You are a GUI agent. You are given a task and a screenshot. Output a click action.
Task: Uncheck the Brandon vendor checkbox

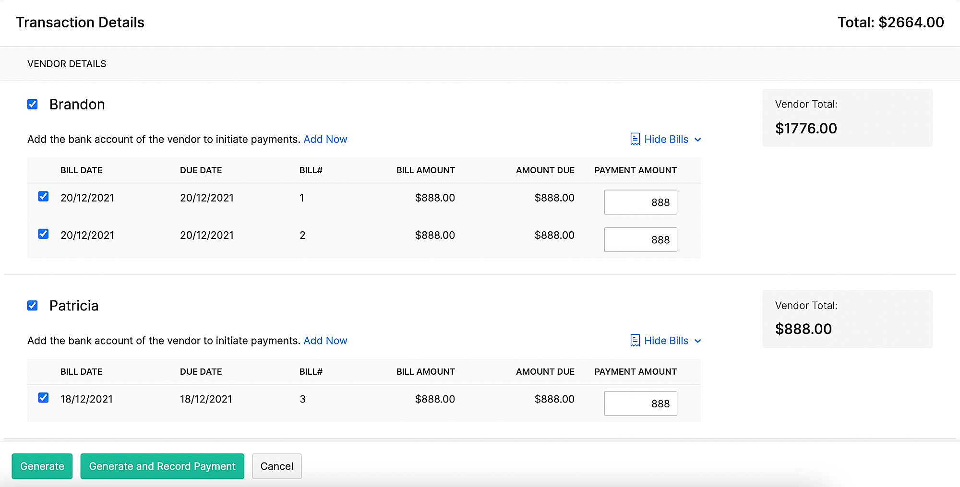[x=32, y=104]
